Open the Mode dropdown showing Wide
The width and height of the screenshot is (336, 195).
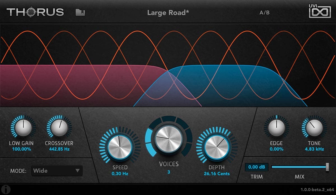(x=57, y=170)
